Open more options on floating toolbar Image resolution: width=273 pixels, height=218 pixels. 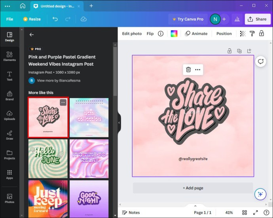click(197, 70)
